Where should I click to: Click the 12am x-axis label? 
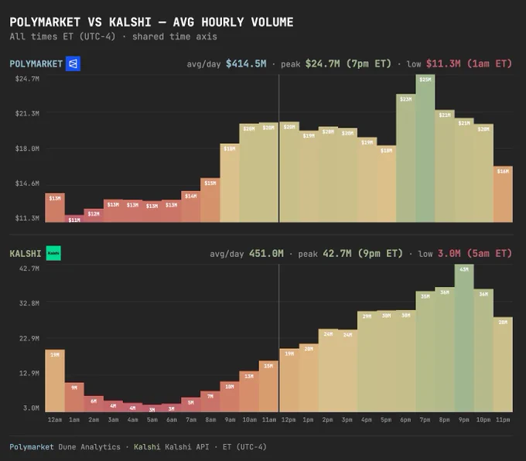(55, 420)
